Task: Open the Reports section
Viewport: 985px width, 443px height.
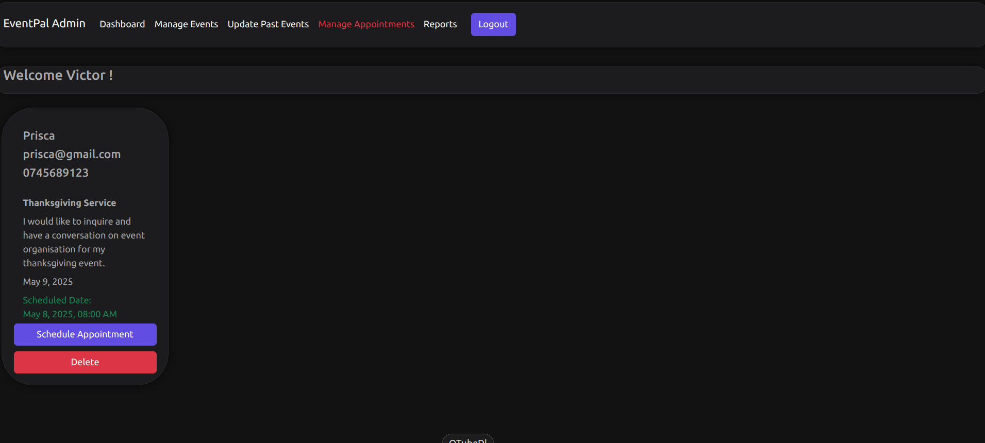Action: [x=440, y=24]
